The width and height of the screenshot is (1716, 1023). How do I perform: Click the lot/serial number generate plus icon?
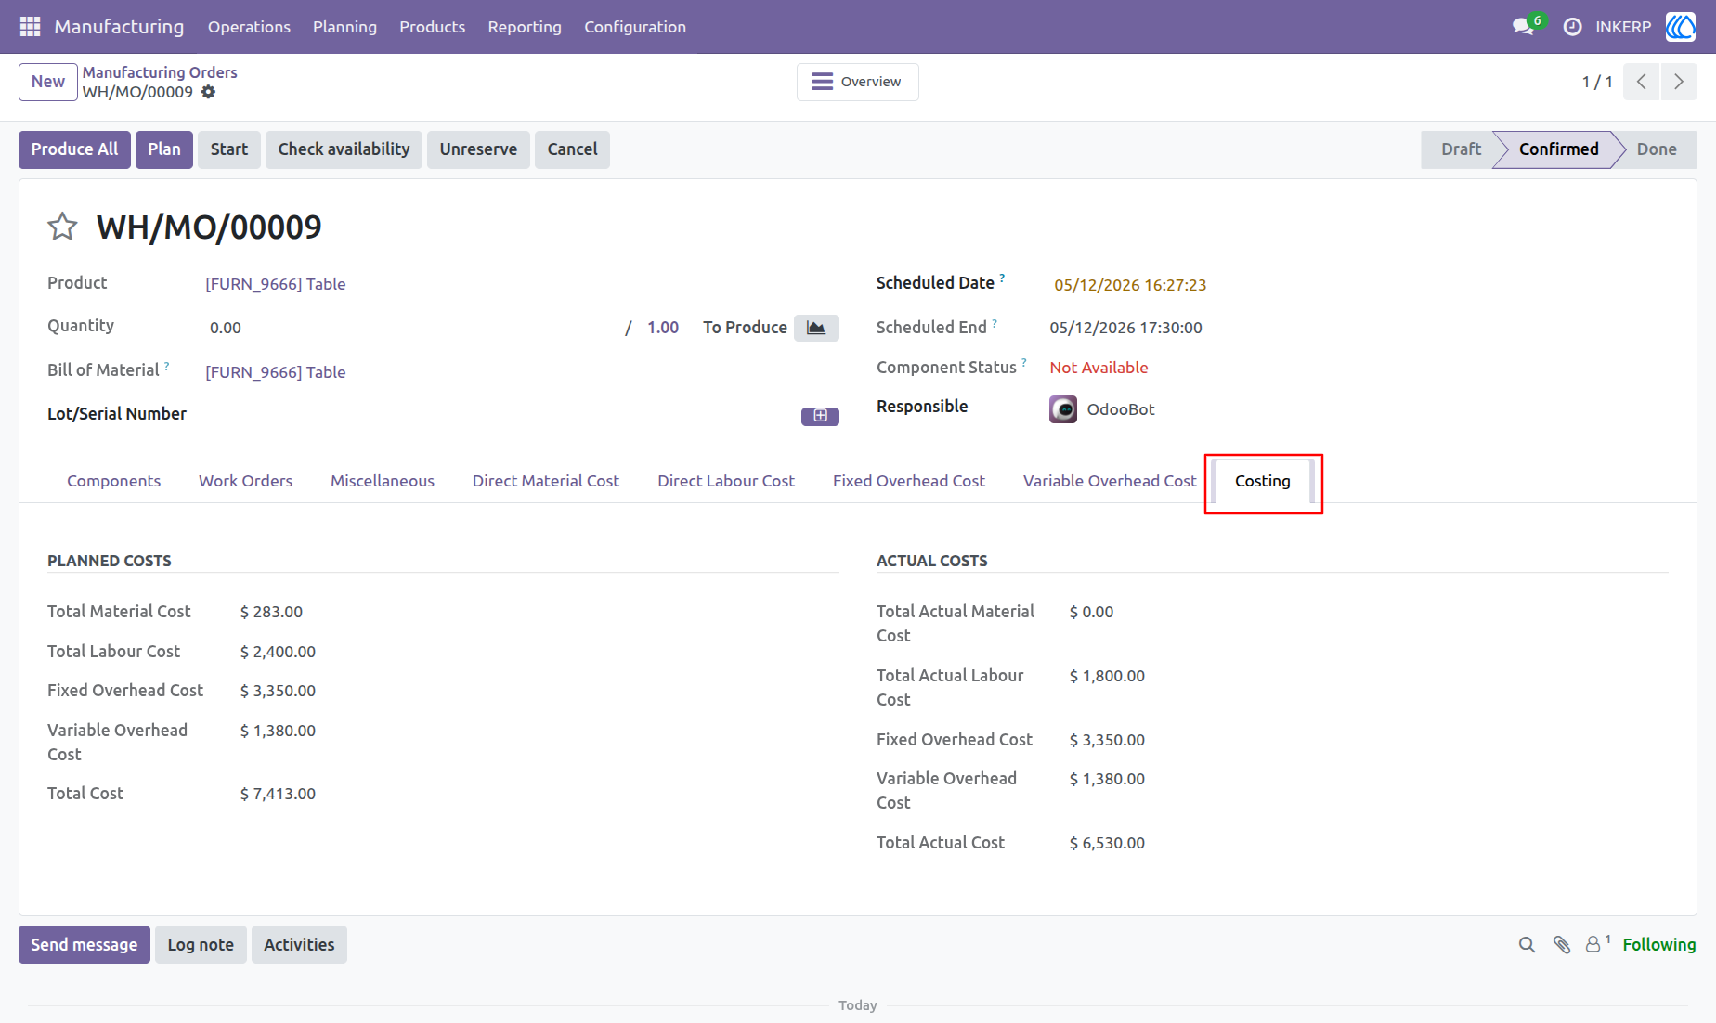tap(820, 416)
